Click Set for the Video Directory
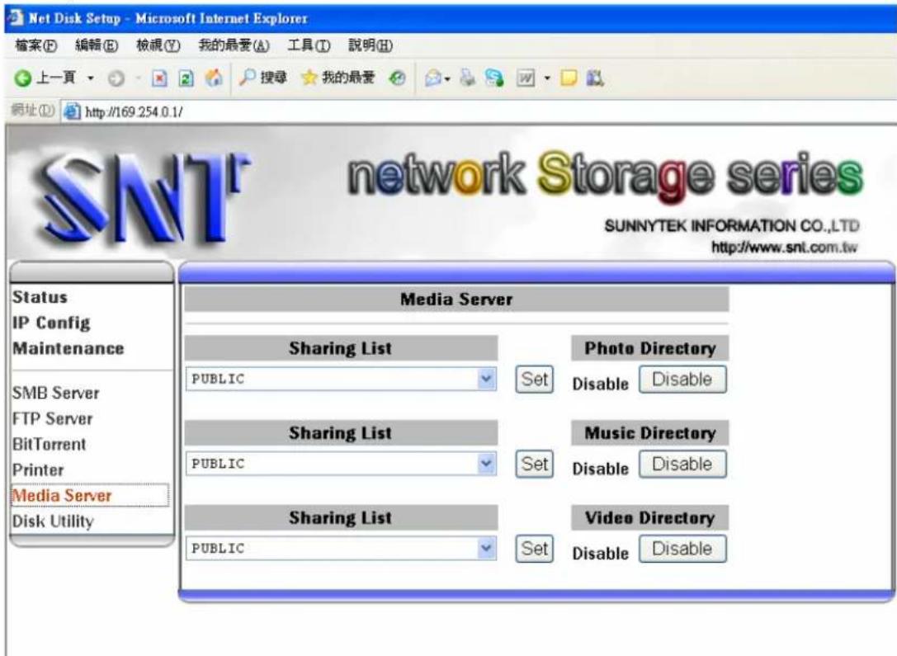Screen dimensions: 897x656 click(534, 549)
